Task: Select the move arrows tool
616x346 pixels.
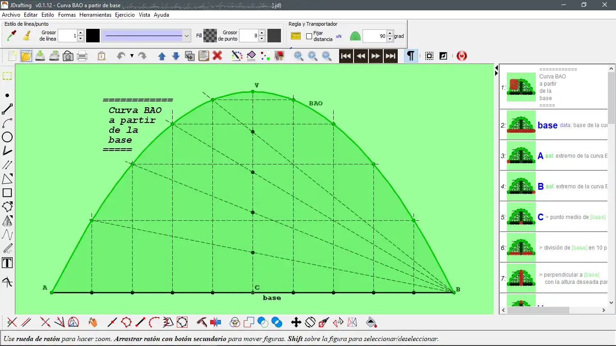Action: click(x=296, y=322)
